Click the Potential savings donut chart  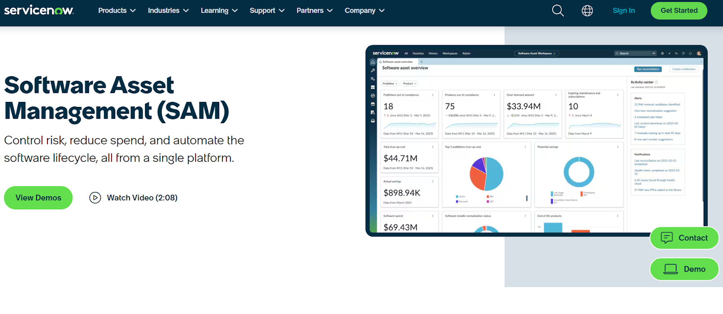coord(579,172)
